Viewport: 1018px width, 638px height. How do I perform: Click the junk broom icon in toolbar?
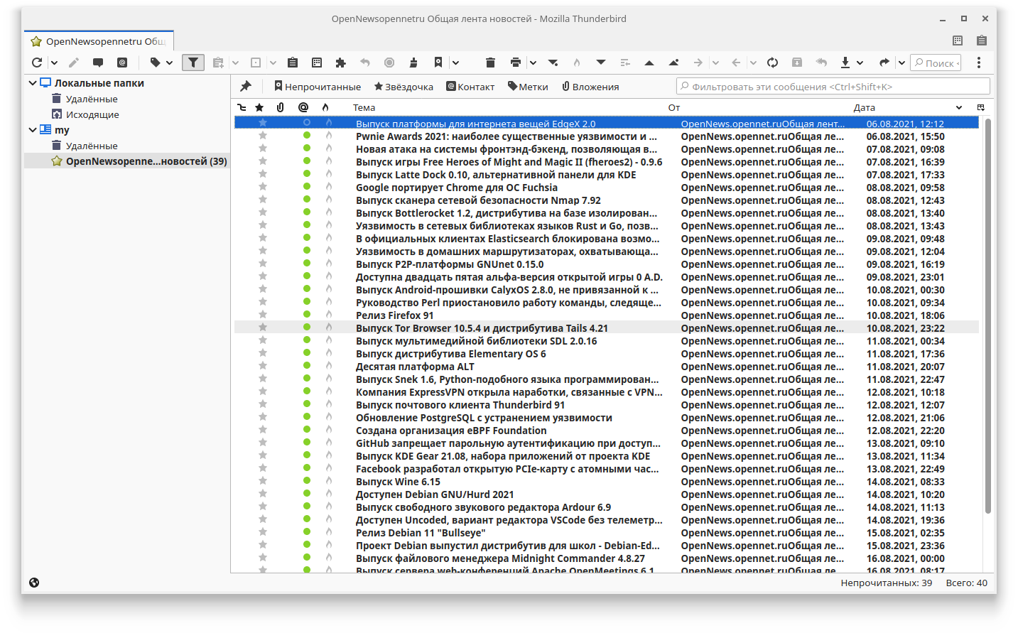[413, 63]
